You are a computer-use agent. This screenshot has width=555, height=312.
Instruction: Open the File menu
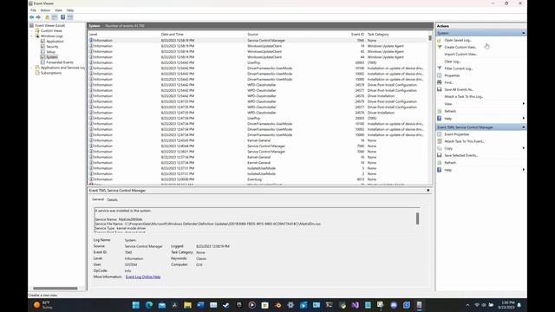[33, 10]
